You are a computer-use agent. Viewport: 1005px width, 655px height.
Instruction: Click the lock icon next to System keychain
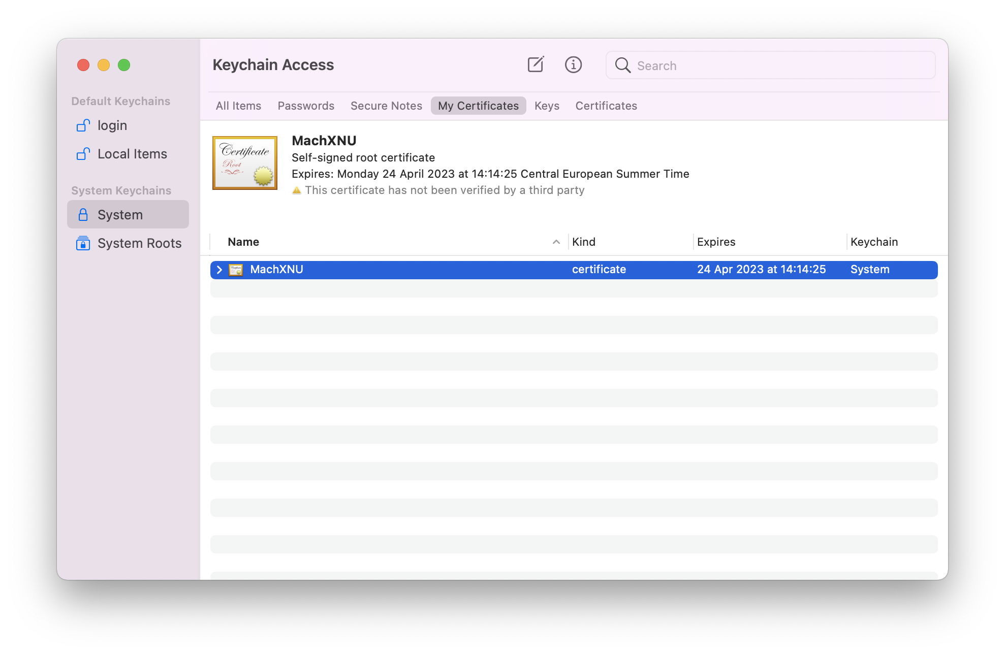pyautogui.click(x=83, y=214)
